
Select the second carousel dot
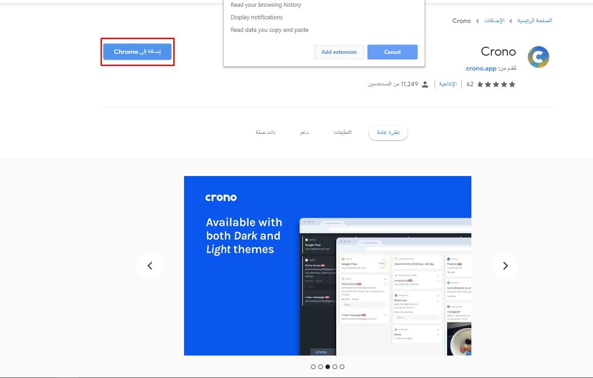pos(321,367)
